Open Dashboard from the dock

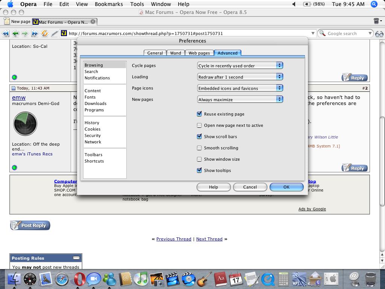point(30,280)
